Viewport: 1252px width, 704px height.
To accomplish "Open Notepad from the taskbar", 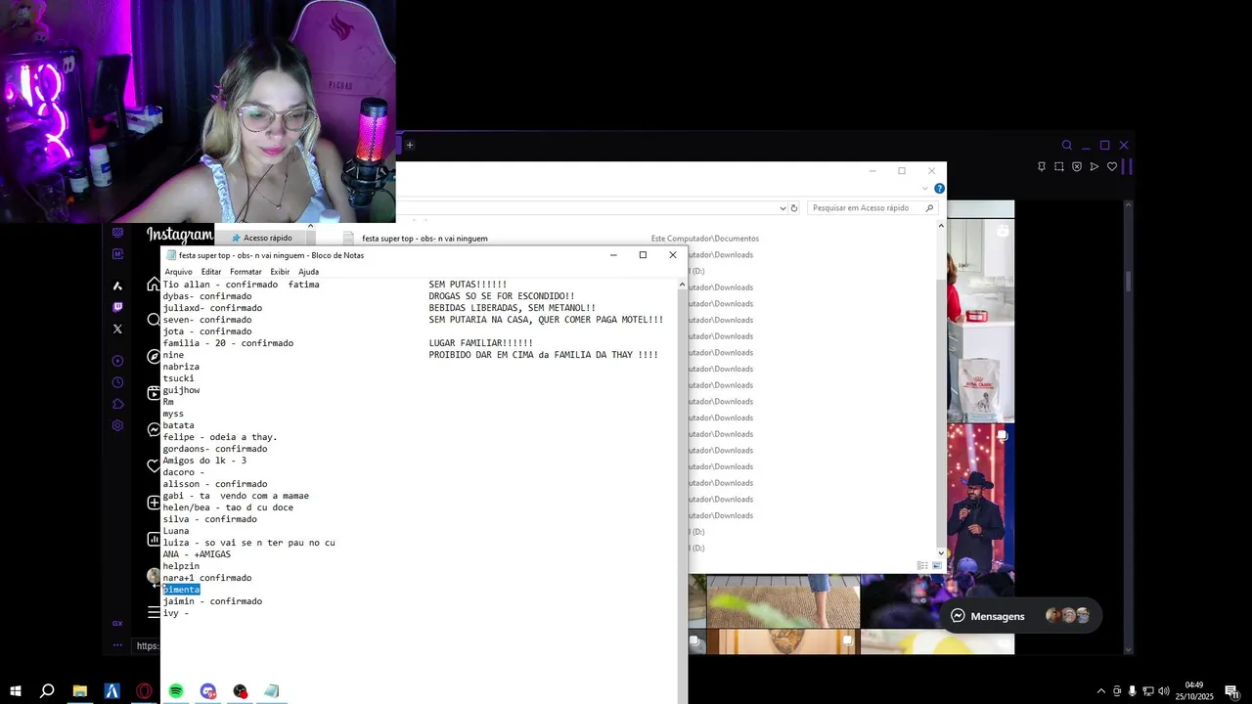I will tap(272, 691).
